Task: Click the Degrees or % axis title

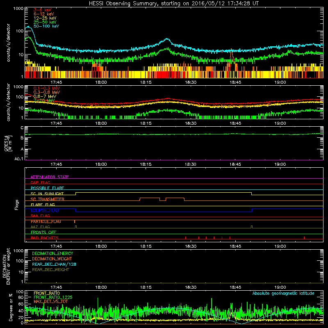Action: [11, 307]
